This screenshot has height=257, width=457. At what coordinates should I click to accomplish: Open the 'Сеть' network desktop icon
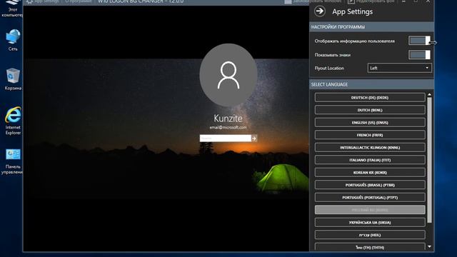pyautogui.click(x=13, y=40)
